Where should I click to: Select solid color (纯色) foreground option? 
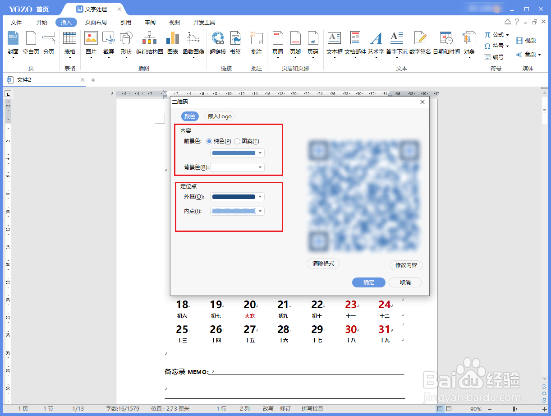pyautogui.click(x=218, y=141)
